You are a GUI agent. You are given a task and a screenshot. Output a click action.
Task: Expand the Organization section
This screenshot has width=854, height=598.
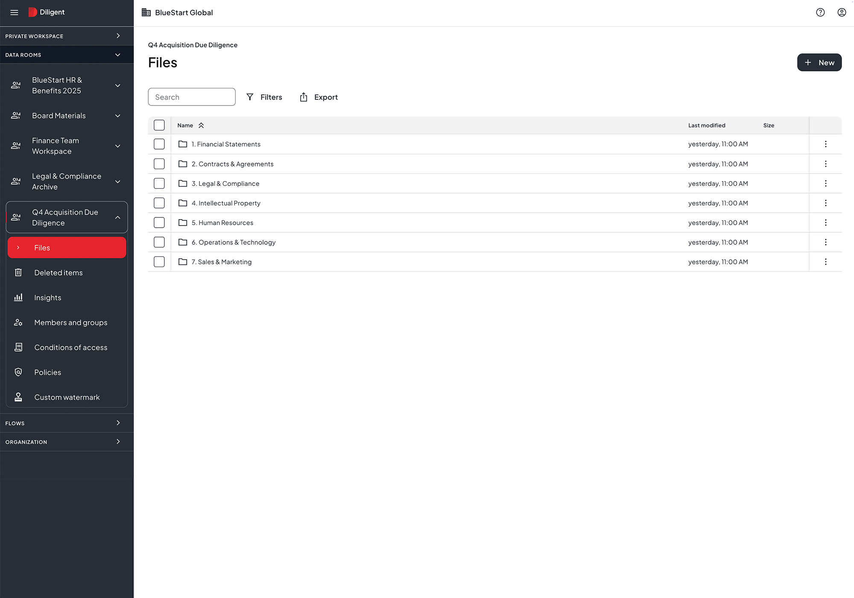(67, 442)
